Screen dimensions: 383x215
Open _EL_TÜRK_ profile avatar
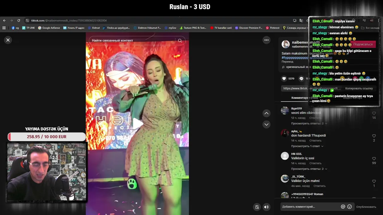(285, 179)
